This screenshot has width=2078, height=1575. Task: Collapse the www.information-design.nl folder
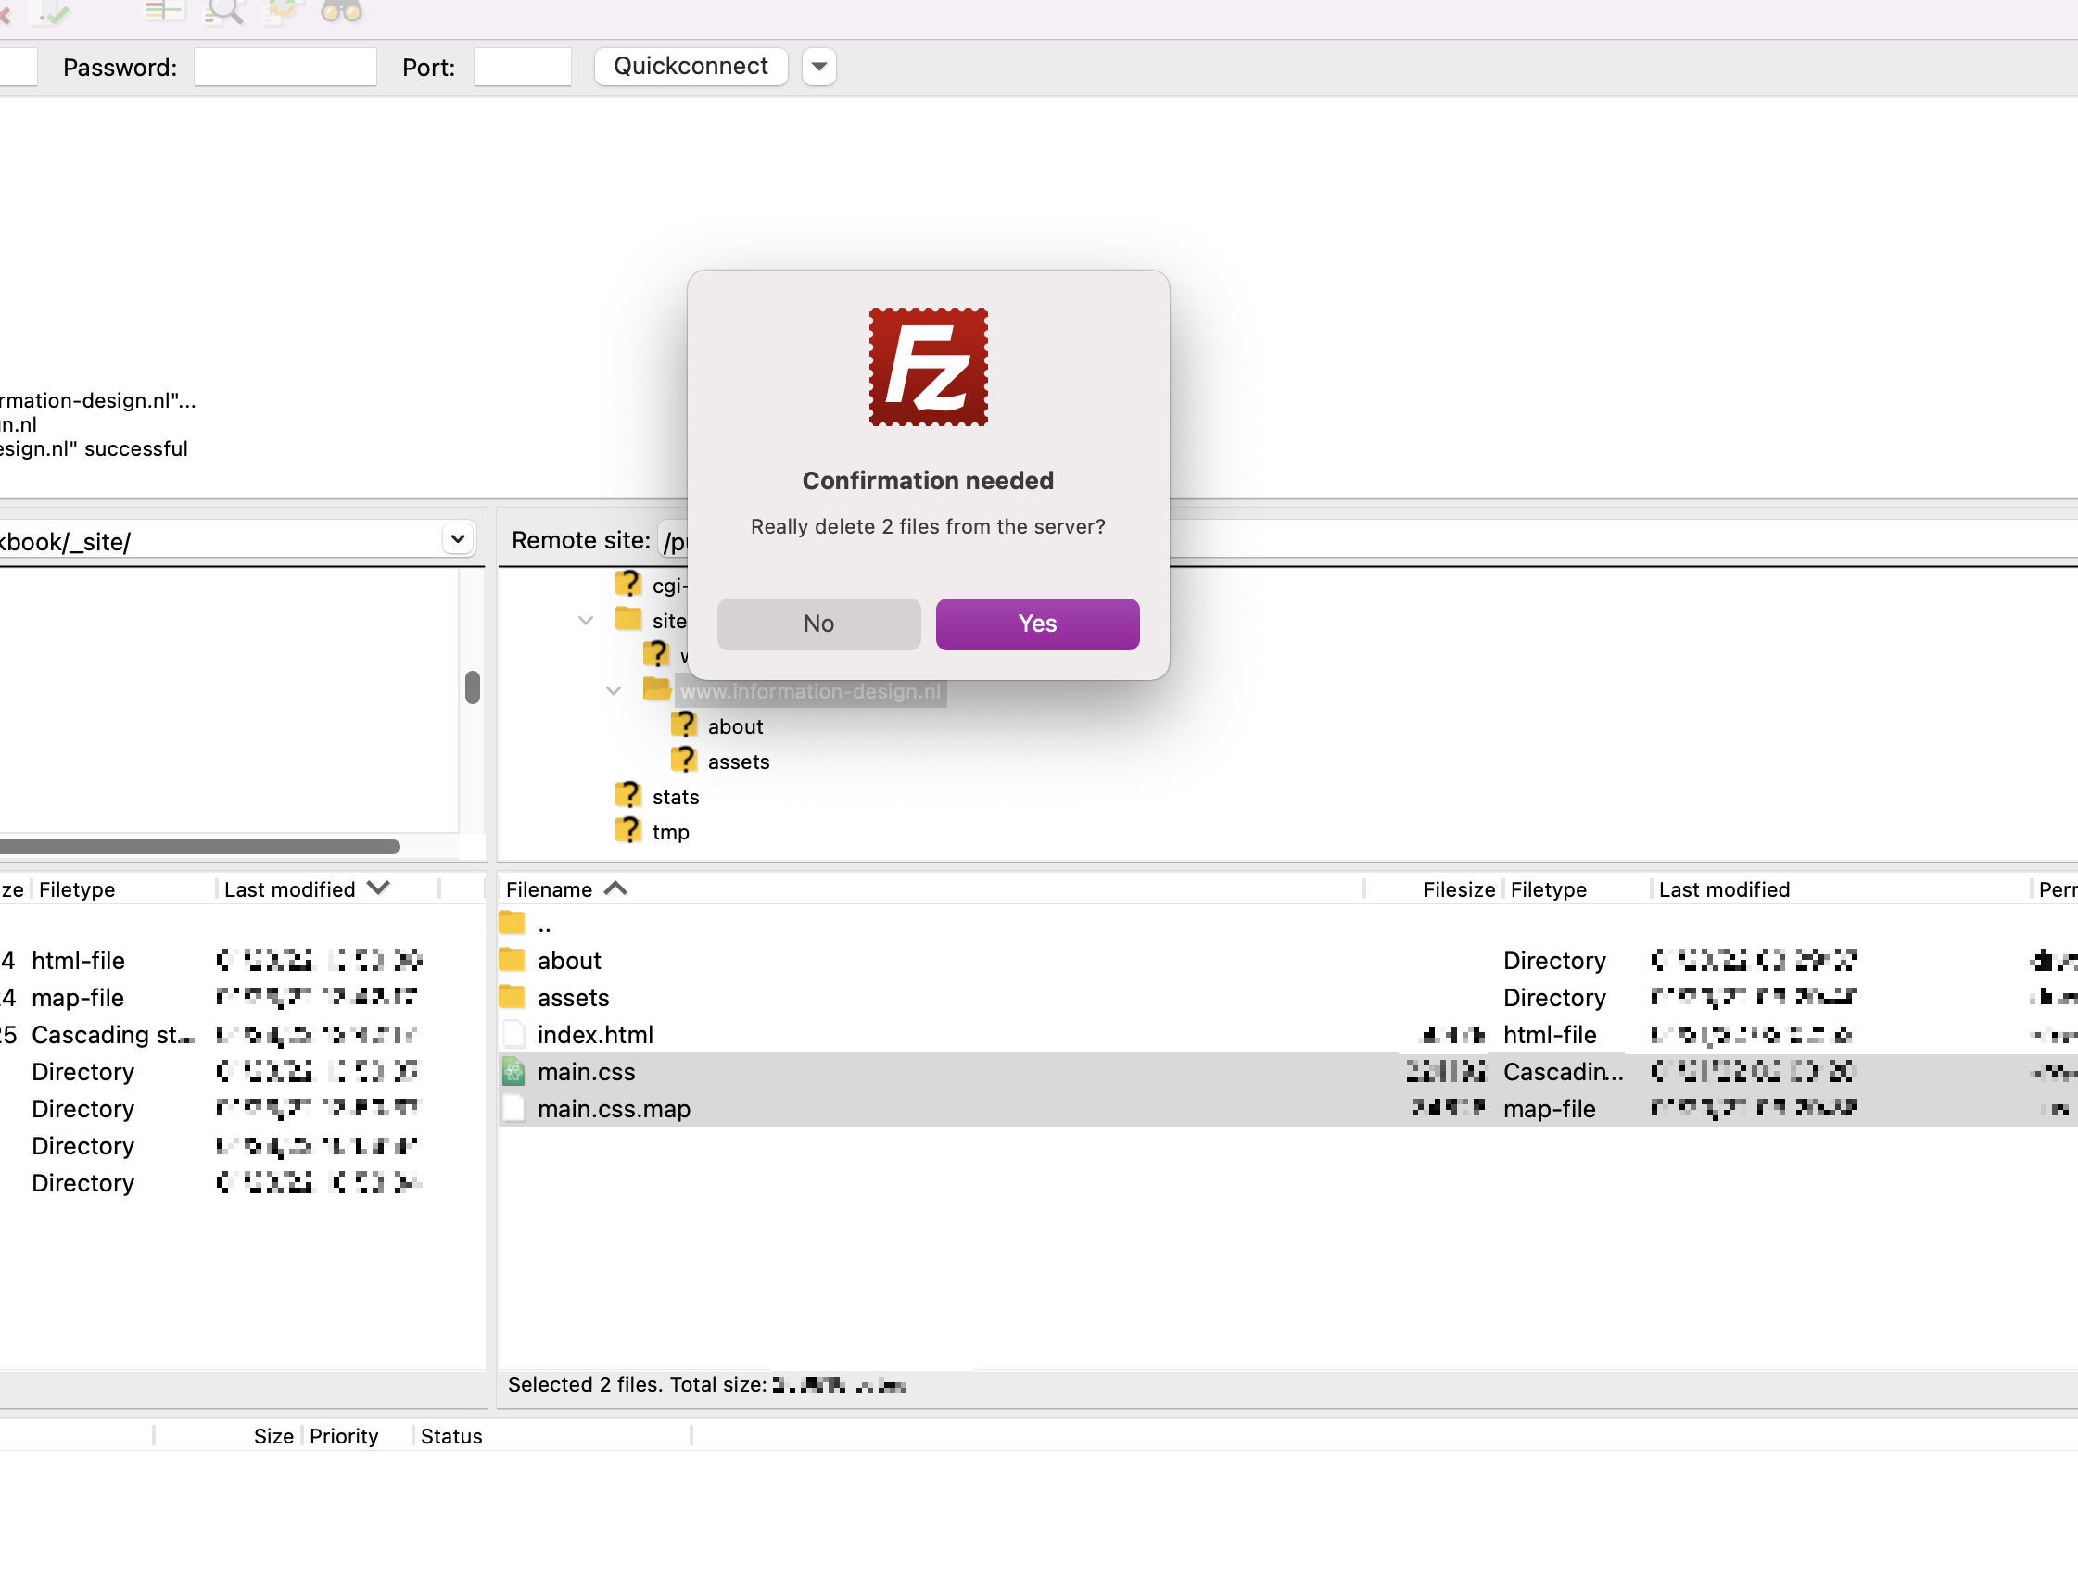615,691
